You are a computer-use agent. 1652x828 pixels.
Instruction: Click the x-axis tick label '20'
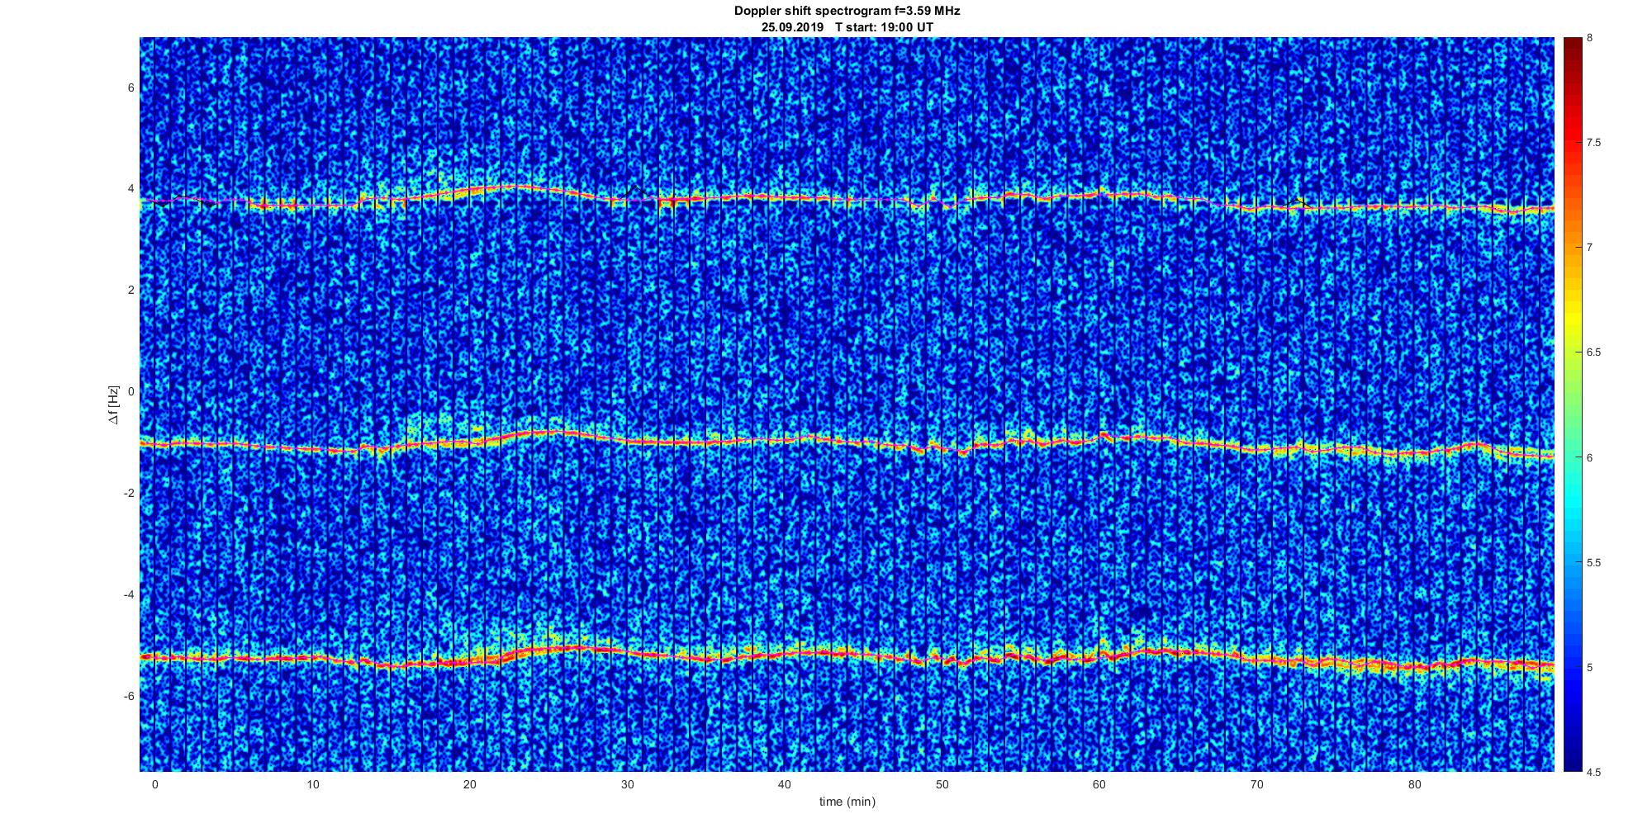click(x=469, y=784)
